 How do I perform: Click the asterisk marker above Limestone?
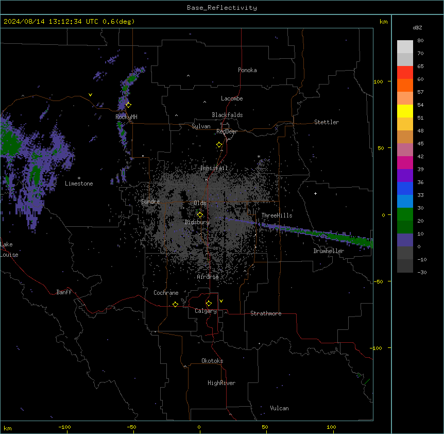[79, 178]
